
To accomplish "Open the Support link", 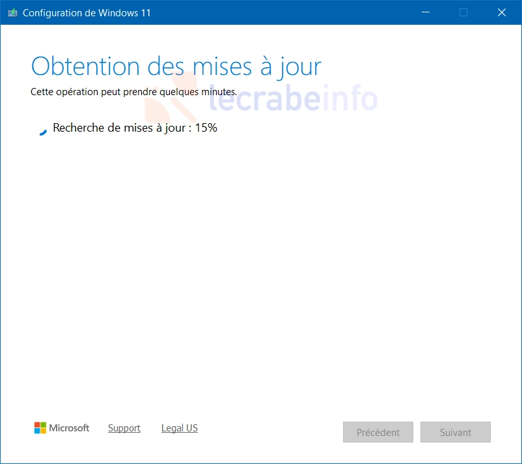I will 124,428.
